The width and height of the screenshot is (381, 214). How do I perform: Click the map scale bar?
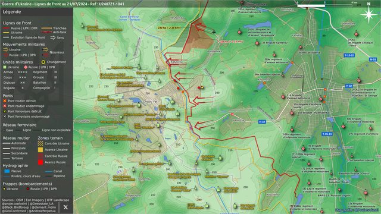(x=324, y=5)
